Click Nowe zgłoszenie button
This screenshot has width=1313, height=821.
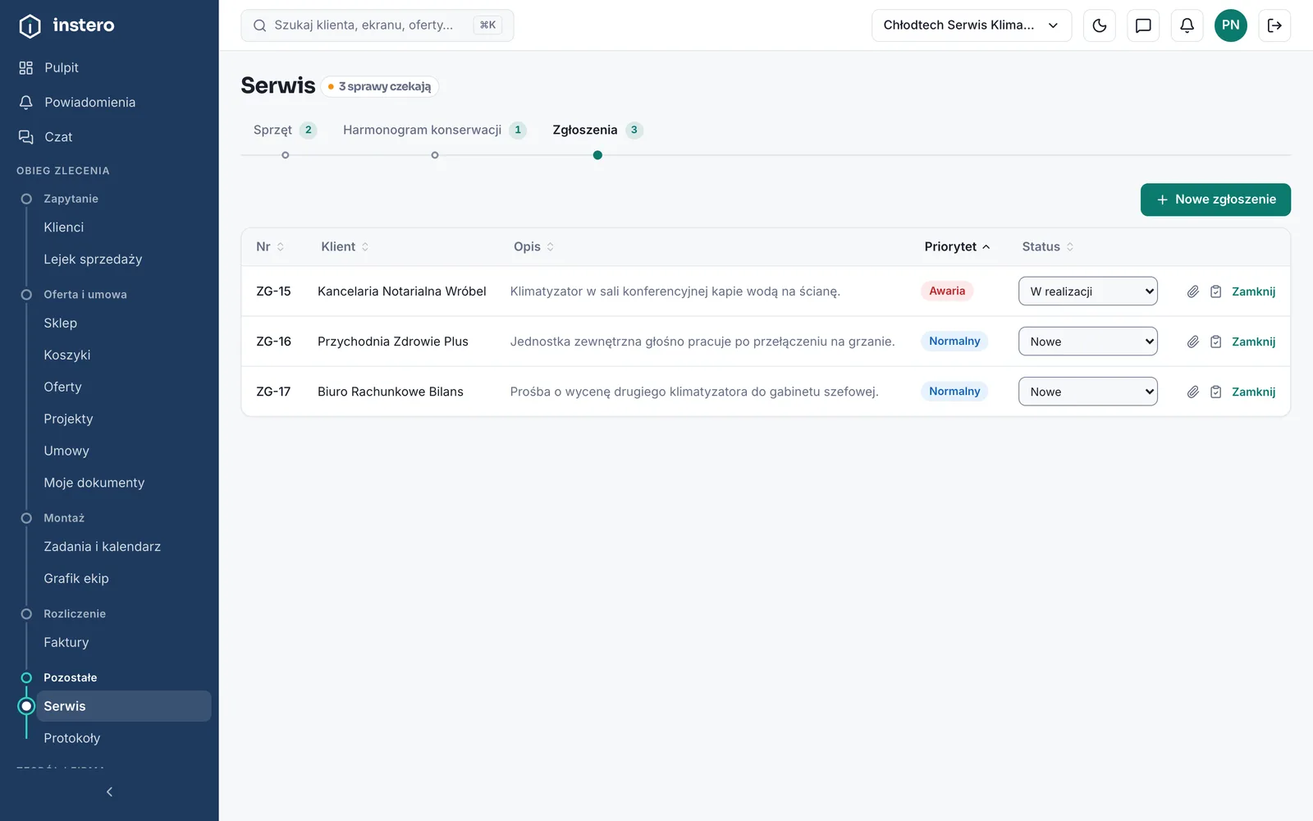(1215, 200)
